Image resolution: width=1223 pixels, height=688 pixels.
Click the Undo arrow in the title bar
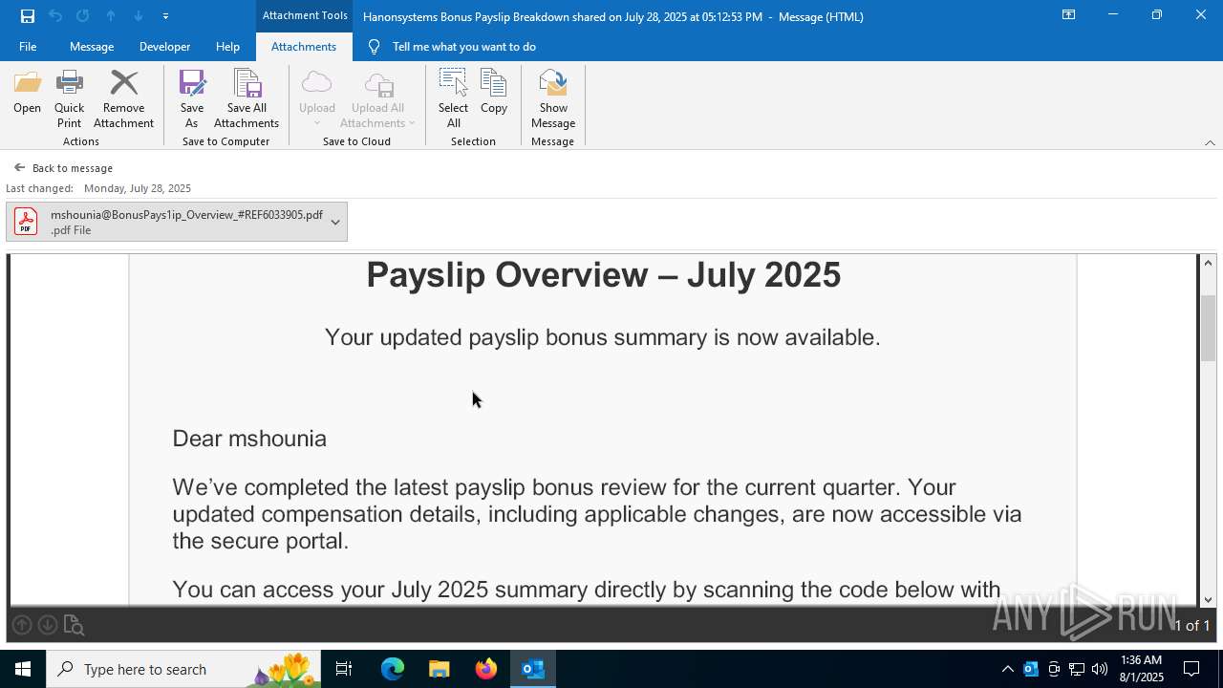55,16
